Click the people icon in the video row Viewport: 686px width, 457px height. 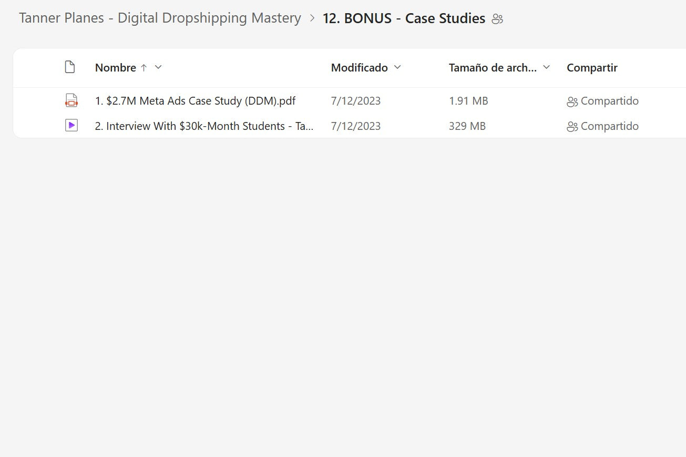click(572, 127)
